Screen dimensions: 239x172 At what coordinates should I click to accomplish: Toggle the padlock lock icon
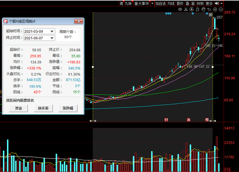(x=197, y=10)
